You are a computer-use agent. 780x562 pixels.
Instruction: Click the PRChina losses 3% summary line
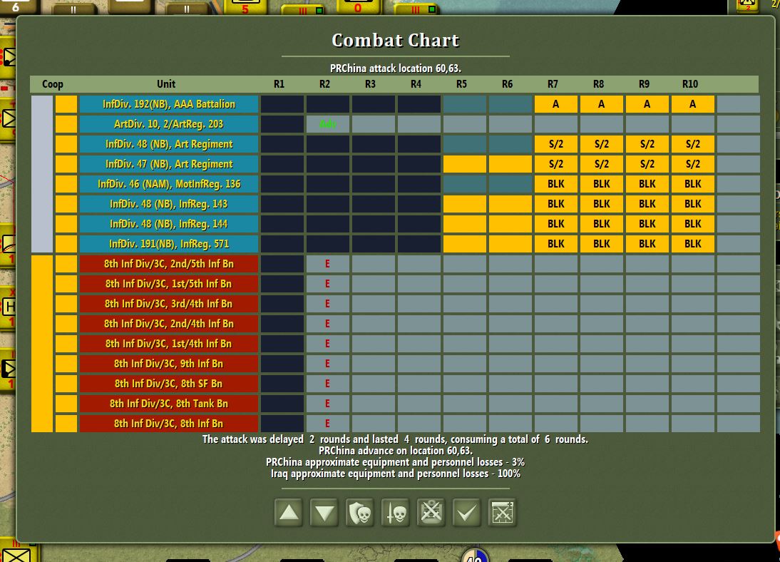(x=396, y=462)
